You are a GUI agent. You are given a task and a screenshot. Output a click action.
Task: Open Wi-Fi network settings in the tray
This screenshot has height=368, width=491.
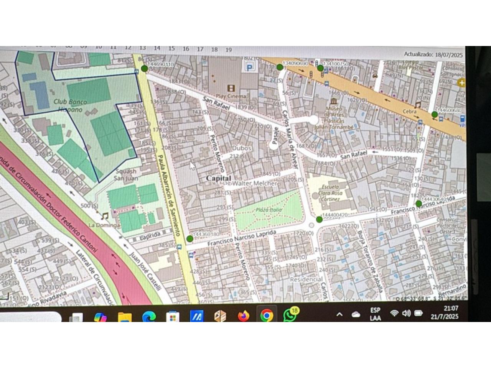point(394,313)
